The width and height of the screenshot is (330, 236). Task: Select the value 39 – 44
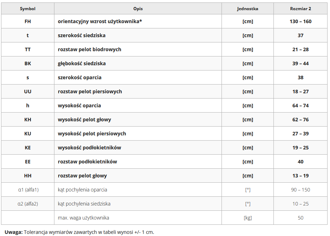(x=301, y=63)
